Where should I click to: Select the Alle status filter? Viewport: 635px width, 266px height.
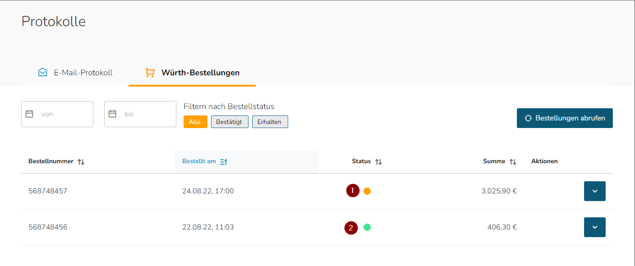(x=195, y=122)
